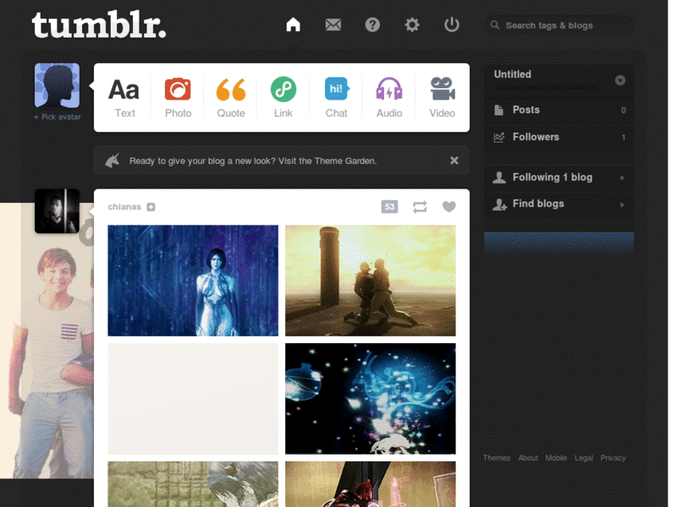This screenshot has height=507, width=677.
Task: Open the Help question mark icon
Action: [x=372, y=25]
